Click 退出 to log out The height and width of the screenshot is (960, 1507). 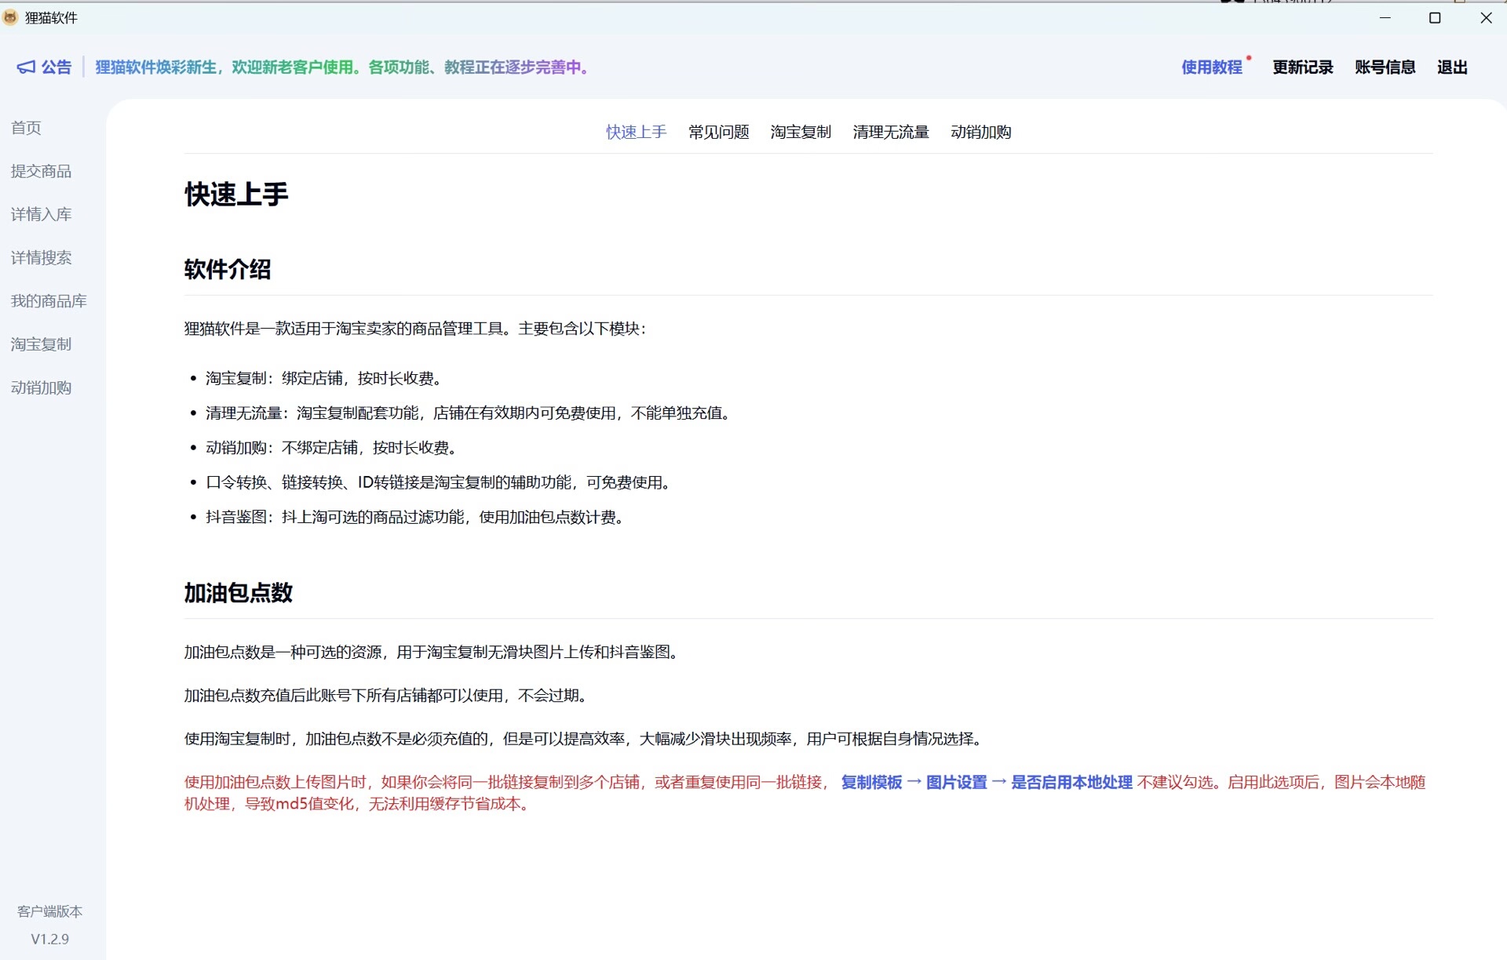1451,67
